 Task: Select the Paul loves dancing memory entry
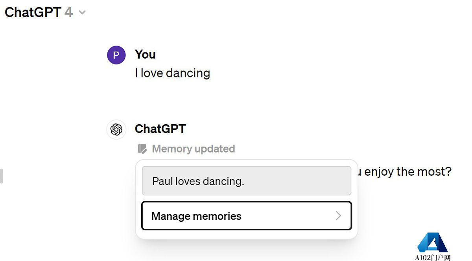tap(246, 181)
